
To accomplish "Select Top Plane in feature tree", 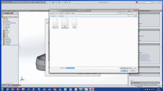I will pyautogui.click(x=7, y=26).
